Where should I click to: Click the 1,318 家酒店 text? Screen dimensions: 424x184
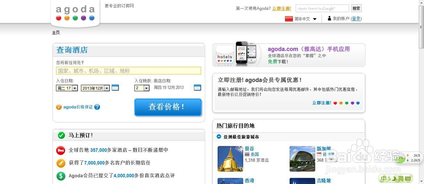(x=257, y=160)
